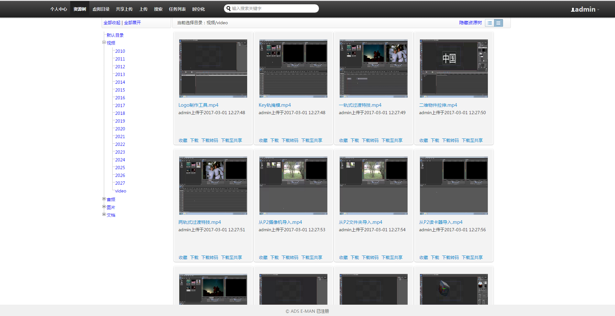The image size is (615, 316).
Task: Click 下载至共享 under 二维物件拉伸.mp4
Action: click(472, 140)
